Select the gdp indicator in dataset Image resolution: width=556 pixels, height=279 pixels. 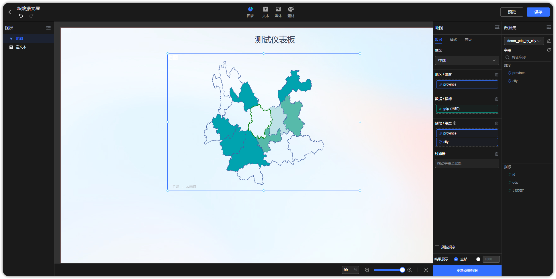(515, 183)
